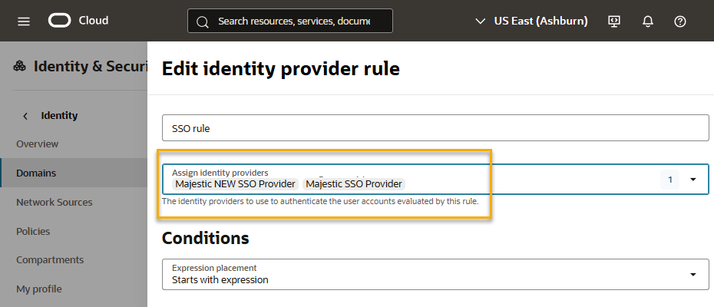The image size is (714, 307).
Task: Open the Cloud Shell developer tools icon
Action: 614,21
